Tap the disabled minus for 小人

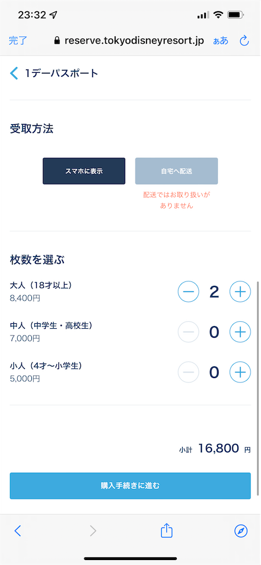tap(188, 372)
